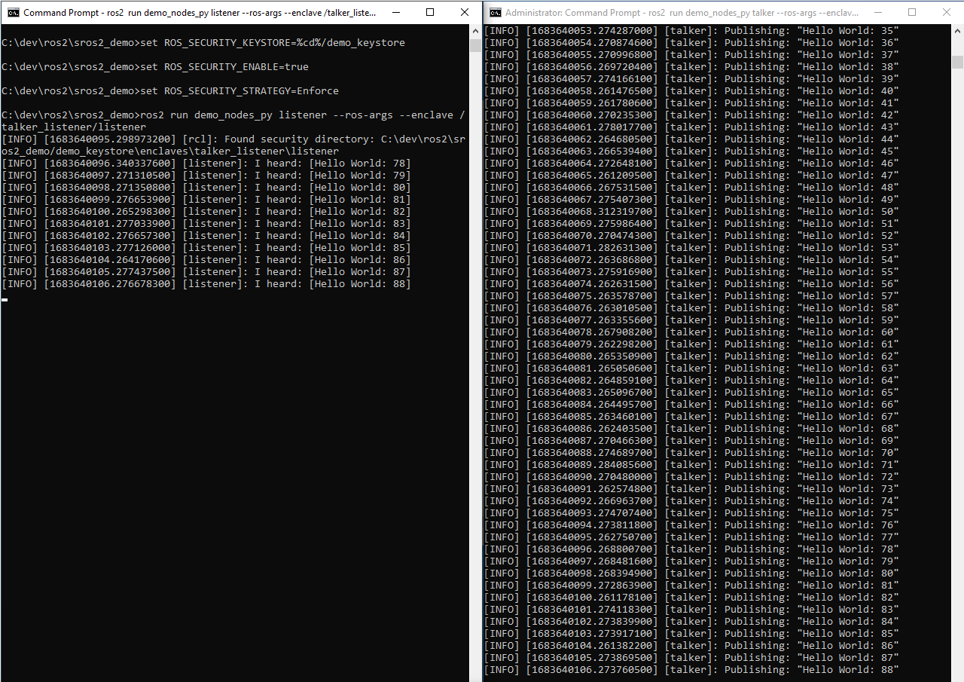The width and height of the screenshot is (964, 682).
Task: Click the blinking cursor in the listener console
Action: pos(5,299)
